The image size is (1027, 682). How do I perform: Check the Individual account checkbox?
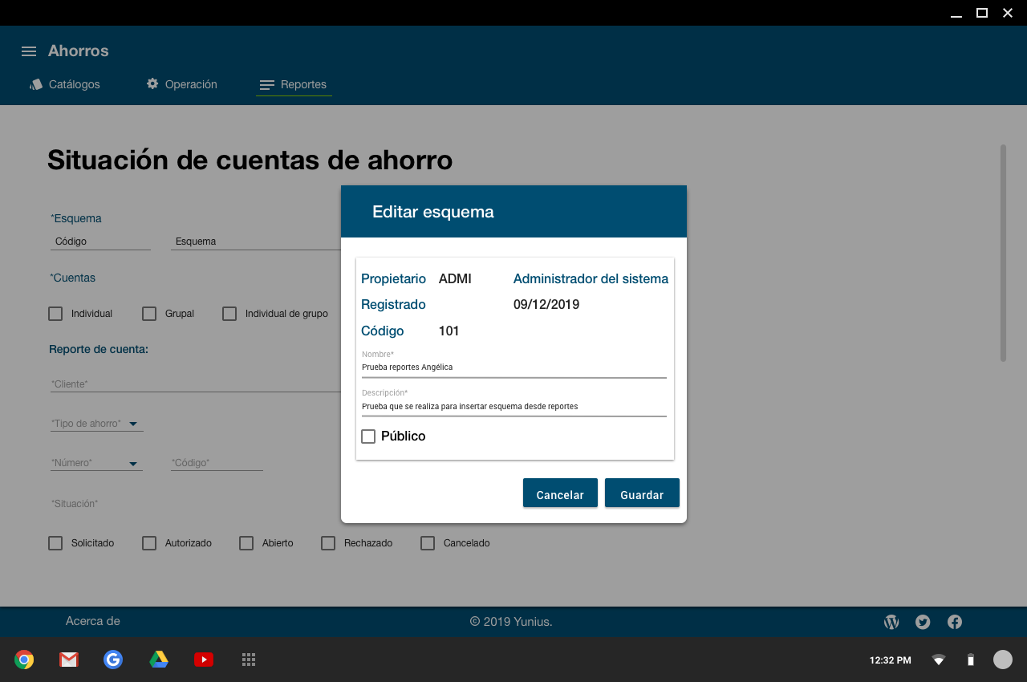[x=55, y=314]
